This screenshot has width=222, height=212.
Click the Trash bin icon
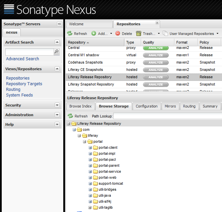coord(139,34)
